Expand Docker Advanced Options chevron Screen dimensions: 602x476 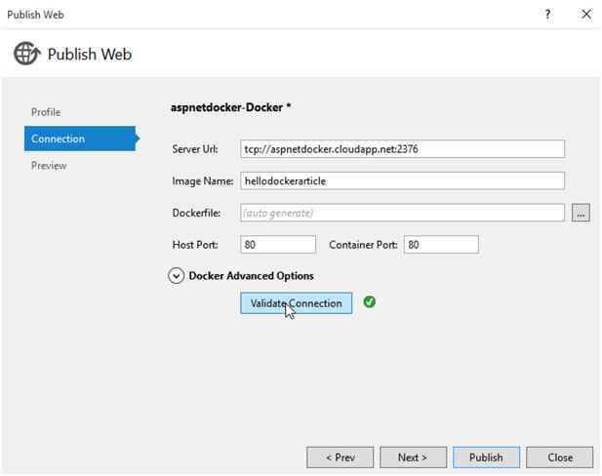(177, 276)
